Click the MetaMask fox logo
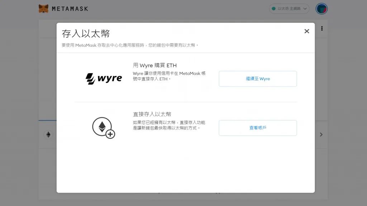The image size is (367, 206). [x=43, y=9]
